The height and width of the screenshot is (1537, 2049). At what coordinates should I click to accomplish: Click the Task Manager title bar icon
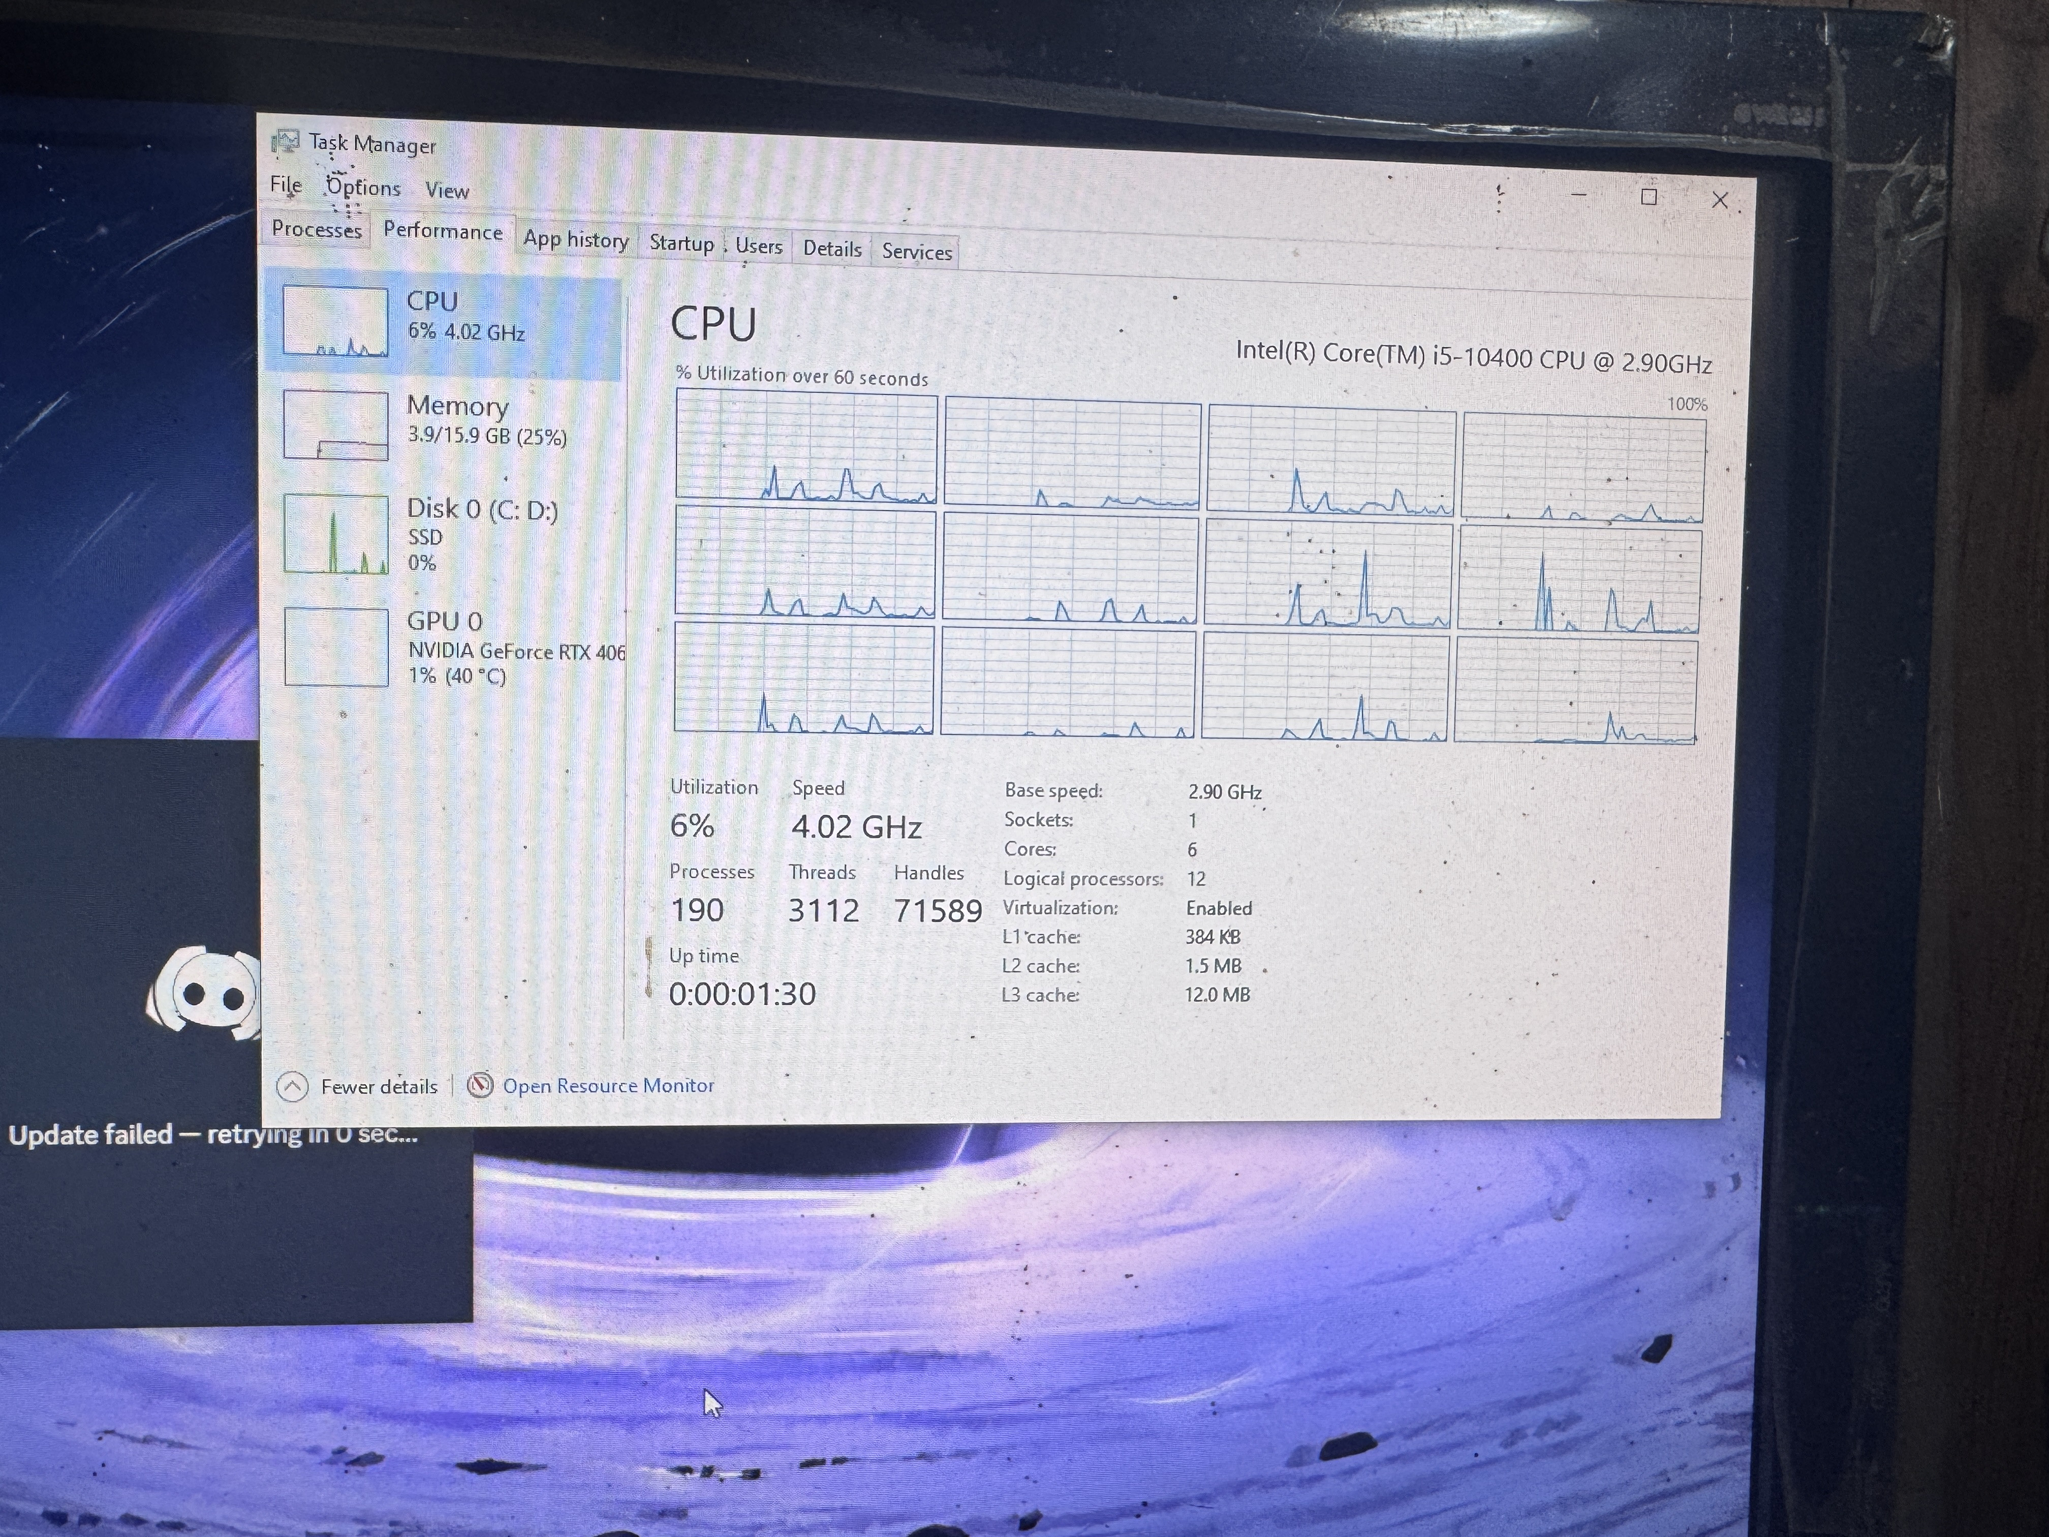(x=285, y=142)
